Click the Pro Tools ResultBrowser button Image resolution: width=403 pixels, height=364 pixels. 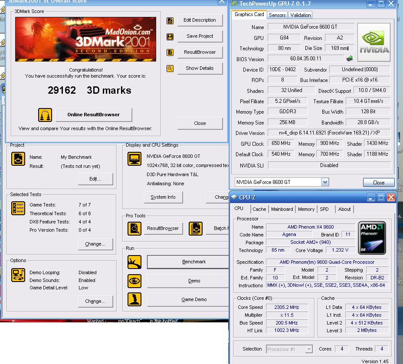point(163,229)
